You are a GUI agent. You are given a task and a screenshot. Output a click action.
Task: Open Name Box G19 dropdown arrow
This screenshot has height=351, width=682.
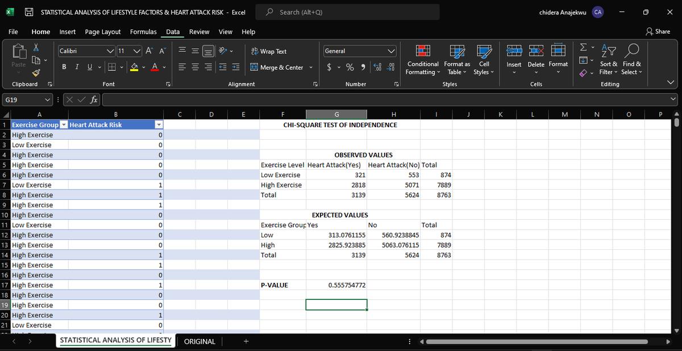[48, 101]
